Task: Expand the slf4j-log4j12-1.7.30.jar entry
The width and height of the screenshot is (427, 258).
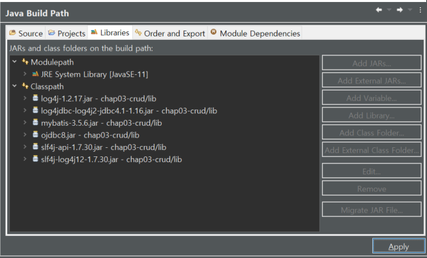Action: click(25, 159)
